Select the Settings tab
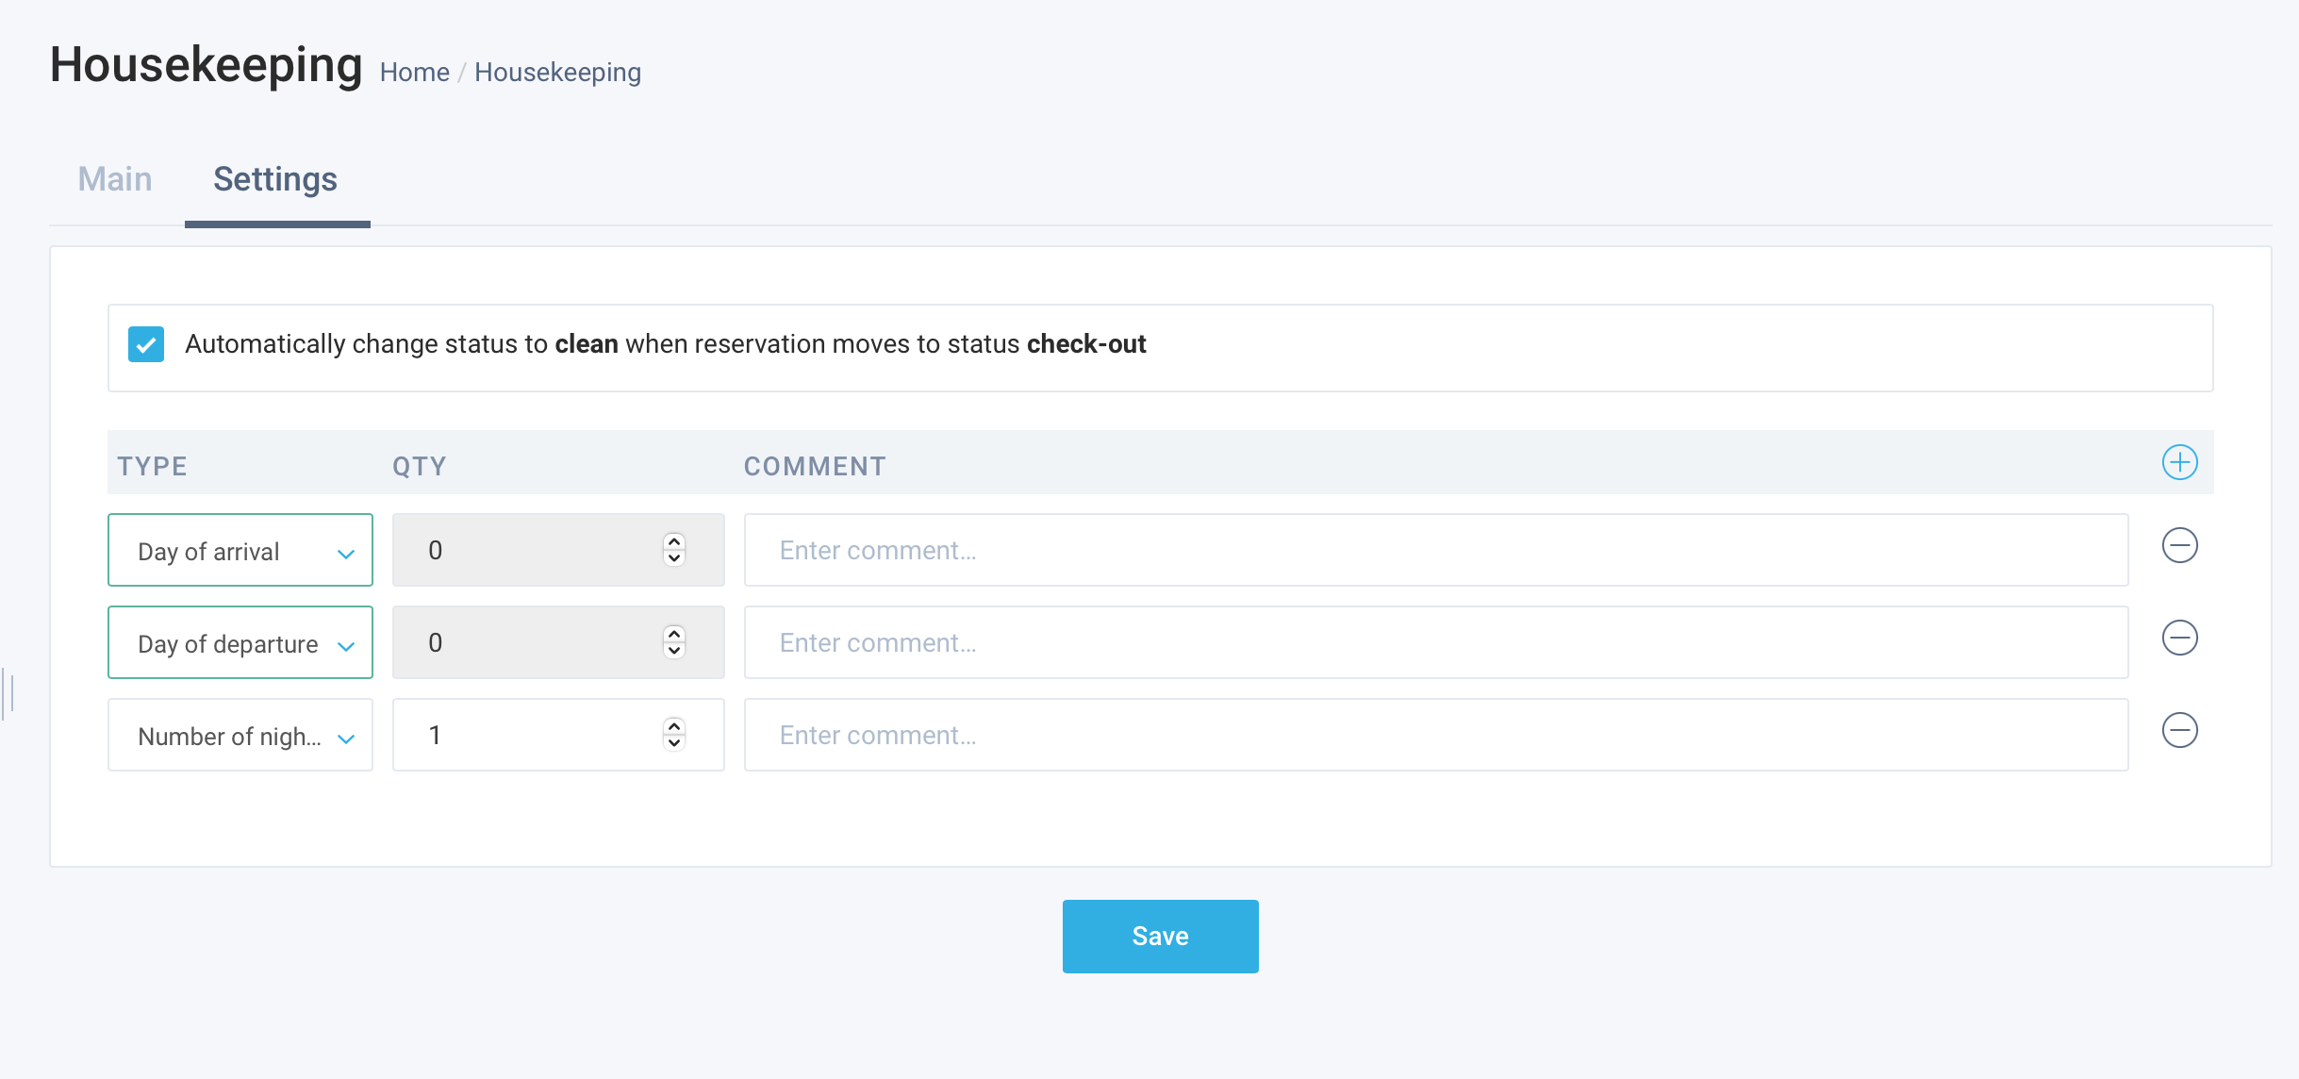 tap(275, 179)
